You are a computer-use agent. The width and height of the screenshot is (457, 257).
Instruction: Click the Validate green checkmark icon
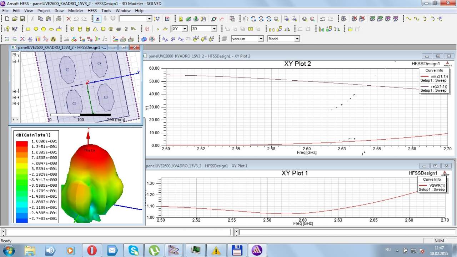point(188,19)
